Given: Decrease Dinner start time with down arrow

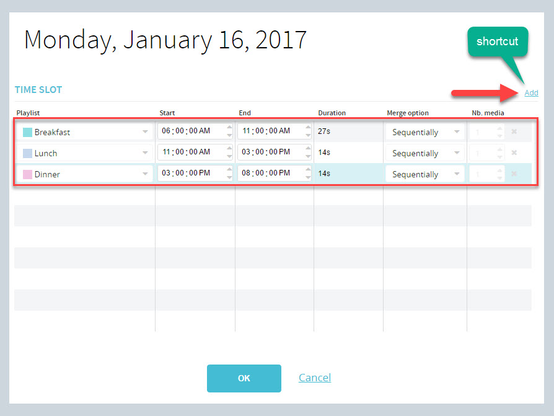Looking at the screenshot, I should 229,177.
